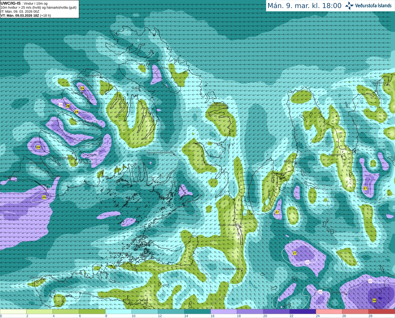The image size is (395, 318).
Task: Click the red legend swatch above 28
Action: point(382,312)
